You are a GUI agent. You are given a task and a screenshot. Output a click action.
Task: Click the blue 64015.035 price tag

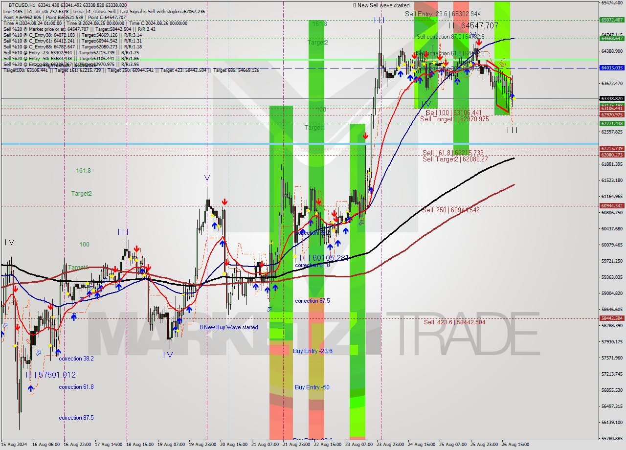612,68
